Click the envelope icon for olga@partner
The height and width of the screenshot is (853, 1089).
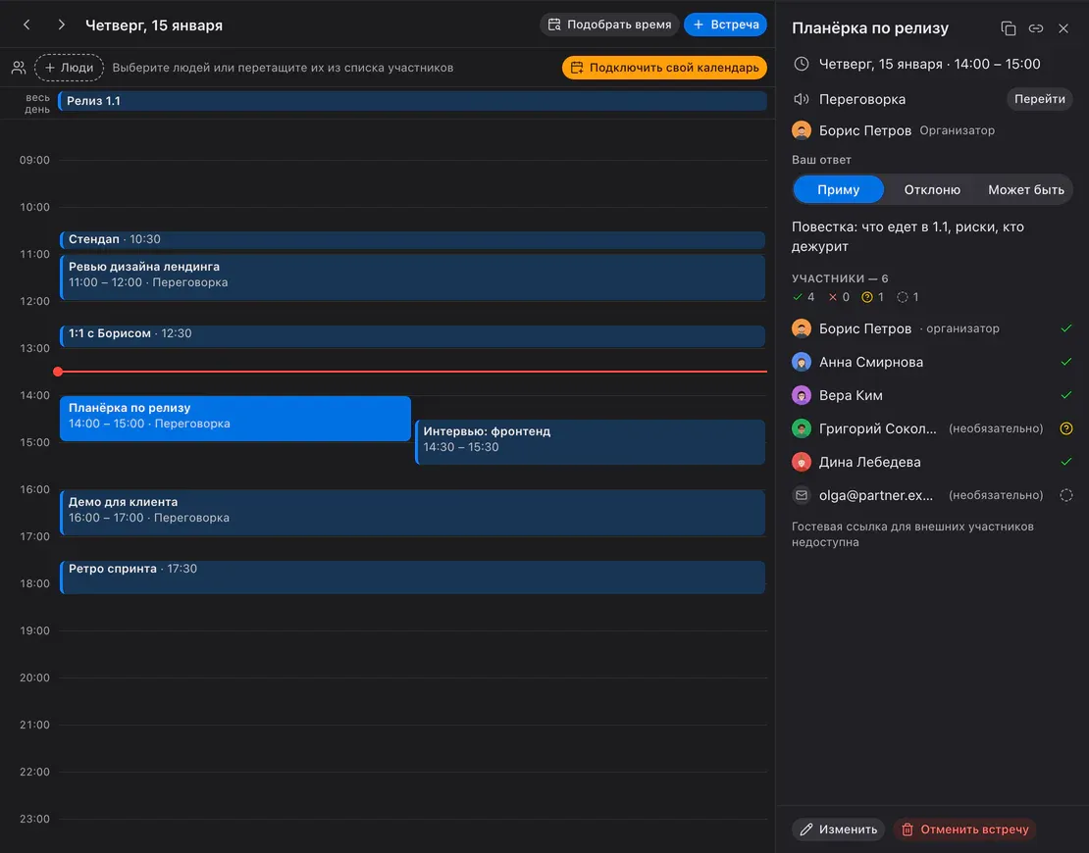click(x=802, y=495)
